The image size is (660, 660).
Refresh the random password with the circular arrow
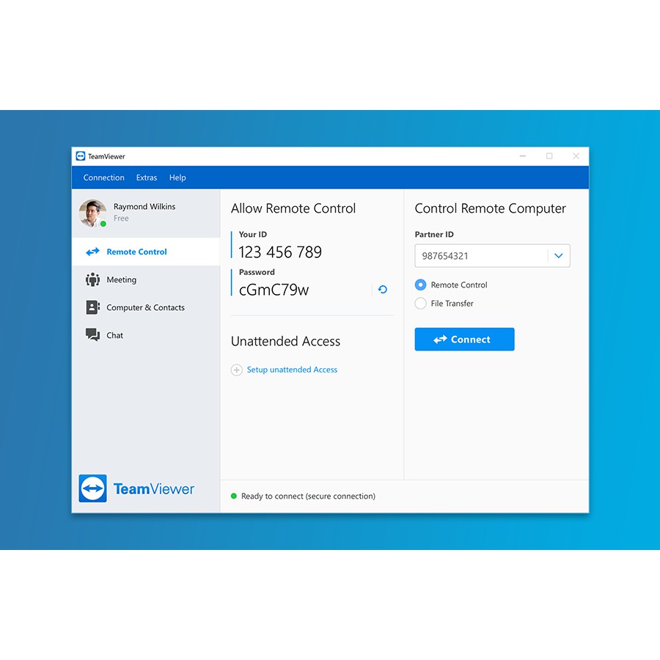382,290
